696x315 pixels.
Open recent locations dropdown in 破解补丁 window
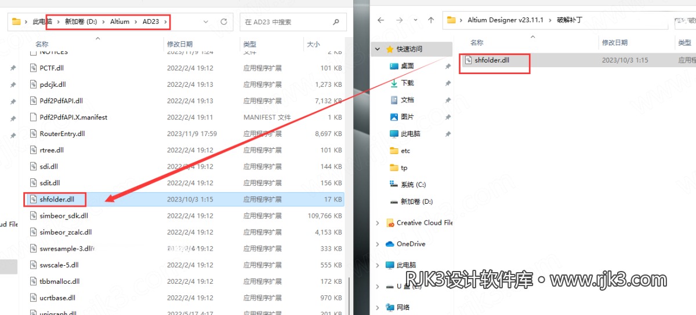[414, 20]
